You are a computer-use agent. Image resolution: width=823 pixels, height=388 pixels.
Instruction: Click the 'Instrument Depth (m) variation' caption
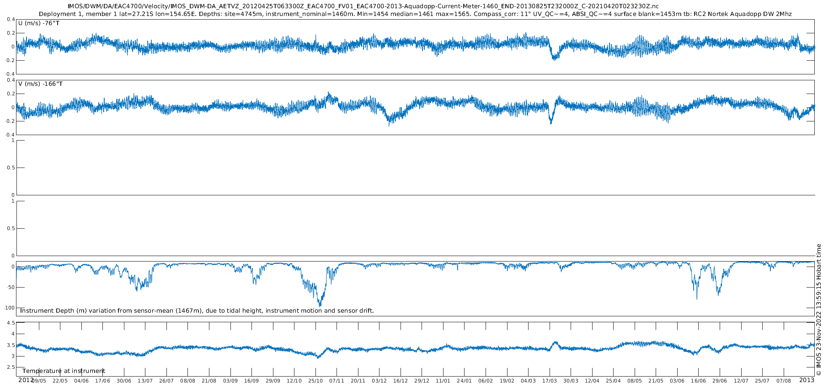click(197, 311)
